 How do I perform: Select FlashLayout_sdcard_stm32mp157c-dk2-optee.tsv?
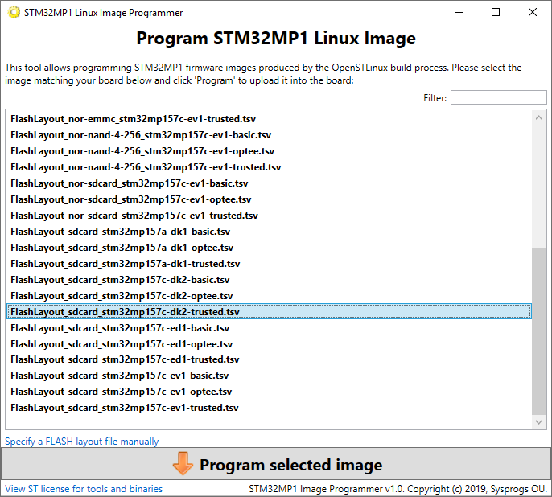(270, 296)
